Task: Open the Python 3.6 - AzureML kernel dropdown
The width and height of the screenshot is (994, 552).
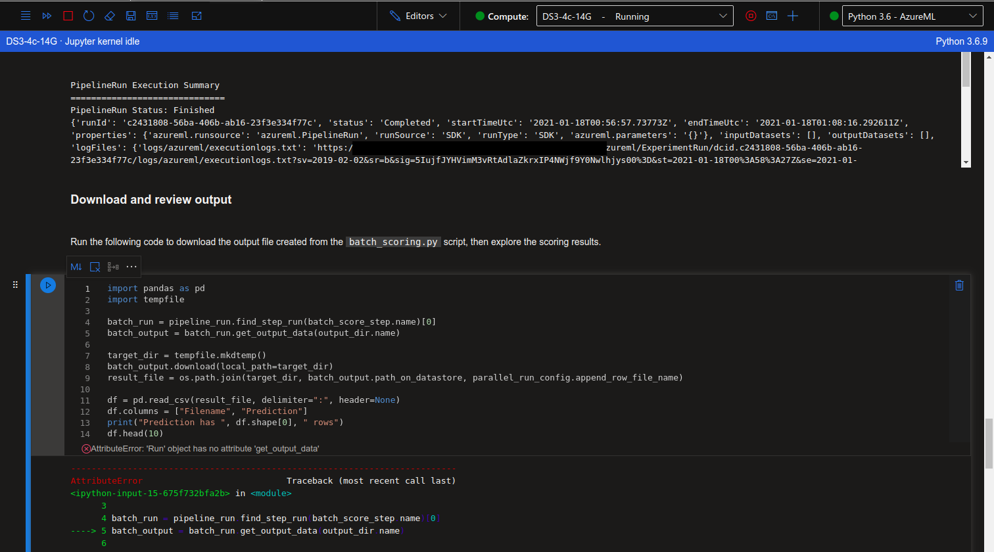Action: point(912,16)
